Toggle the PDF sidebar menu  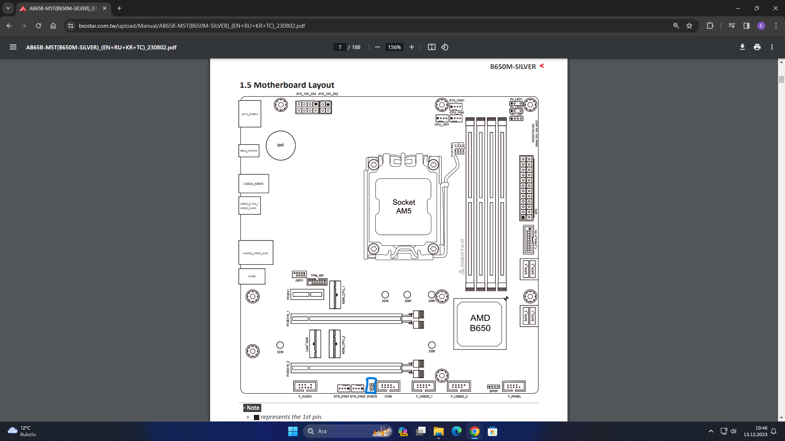point(13,47)
